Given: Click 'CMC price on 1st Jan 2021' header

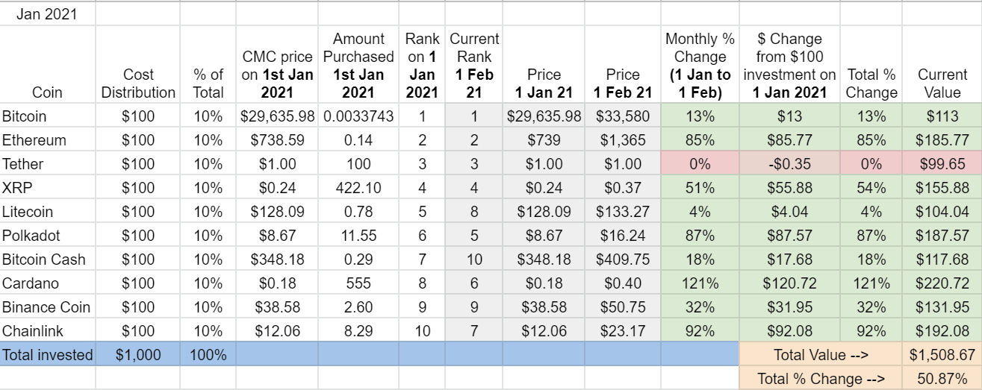Looking at the screenshot, I should click(x=277, y=65).
